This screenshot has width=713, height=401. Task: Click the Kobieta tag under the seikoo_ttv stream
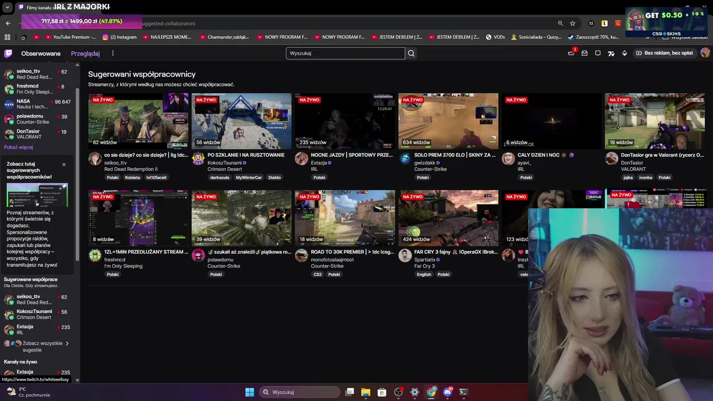pos(133,178)
